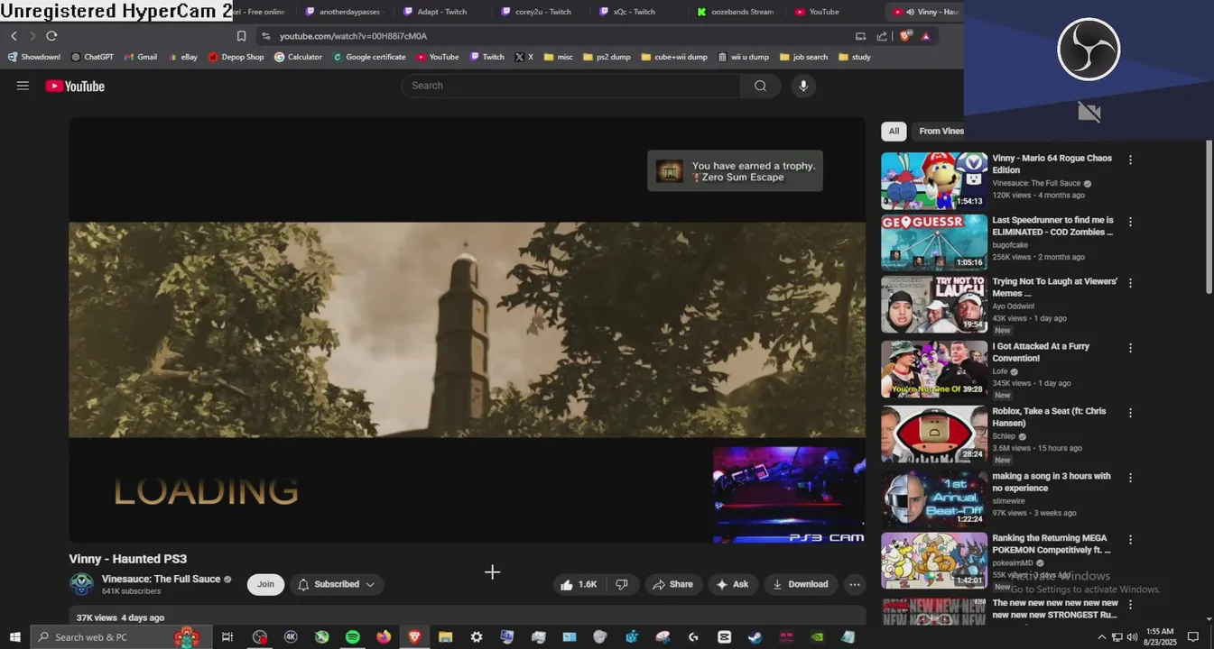Open Brave Rewards triangle icon
The height and width of the screenshot is (649, 1214).
926,36
